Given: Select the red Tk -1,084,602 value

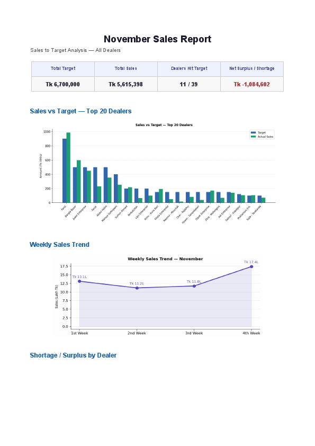Looking at the screenshot, I should 251,84.
